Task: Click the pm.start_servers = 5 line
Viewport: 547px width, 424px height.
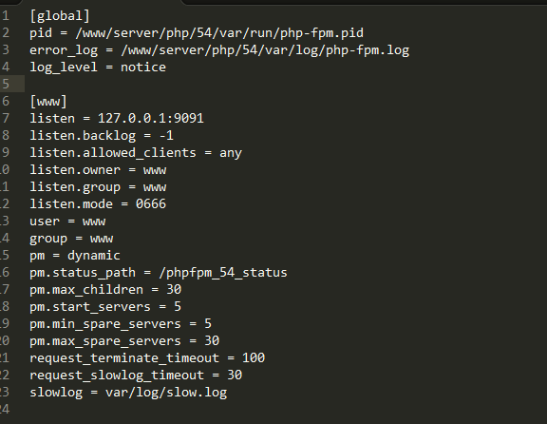Action: (x=105, y=307)
